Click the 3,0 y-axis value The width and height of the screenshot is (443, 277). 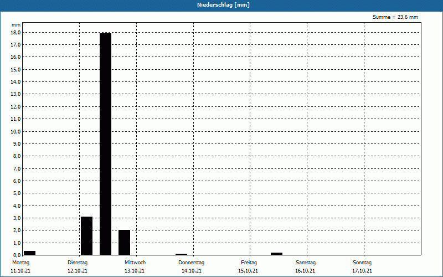[17, 218]
